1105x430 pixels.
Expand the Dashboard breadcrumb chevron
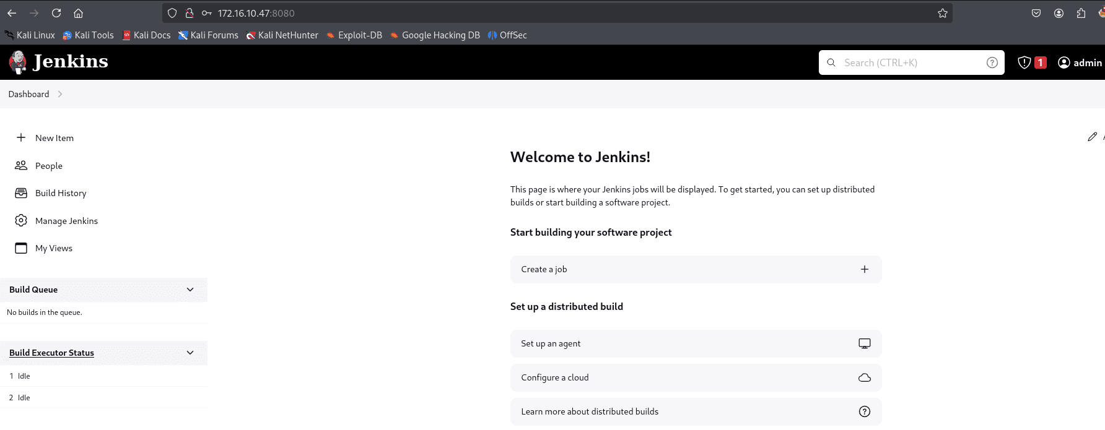point(60,94)
